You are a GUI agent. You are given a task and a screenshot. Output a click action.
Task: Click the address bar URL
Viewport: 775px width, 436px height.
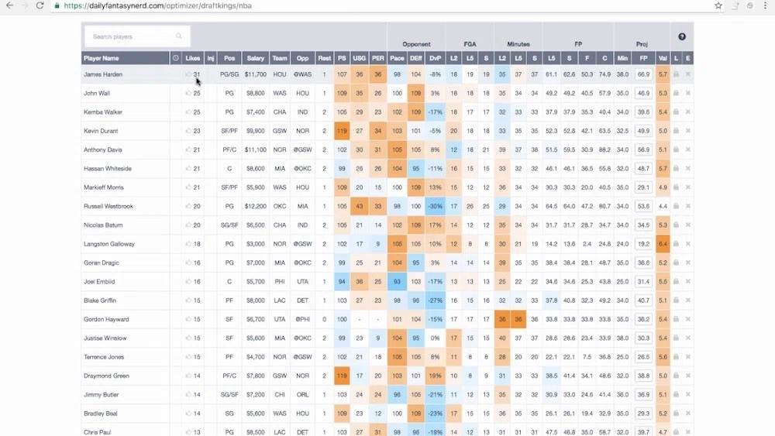(157, 6)
